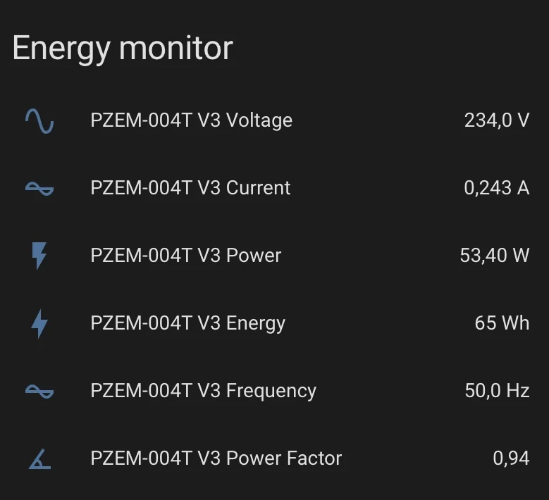Click the lightning bolt icon beside Energy
Image resolution: width=549 pixels, height=500 pixels.
coord(39,323)
